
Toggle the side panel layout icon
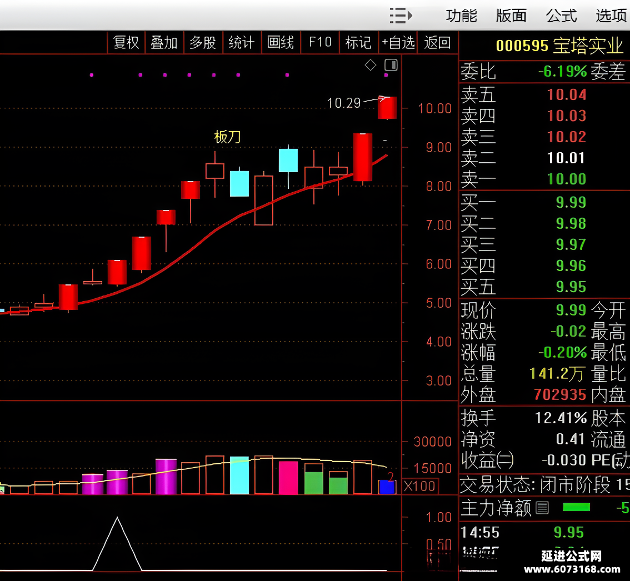[x=391, y=64]
